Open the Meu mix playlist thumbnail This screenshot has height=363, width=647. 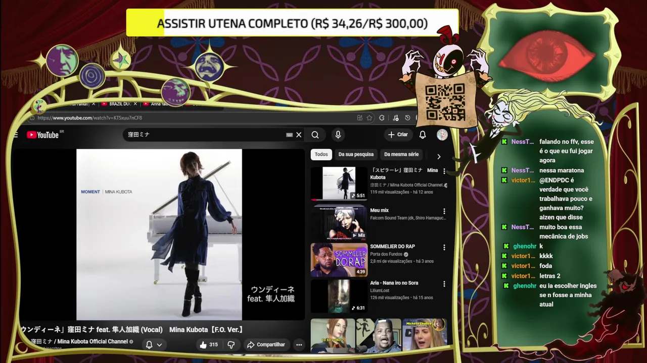(339, 222)
